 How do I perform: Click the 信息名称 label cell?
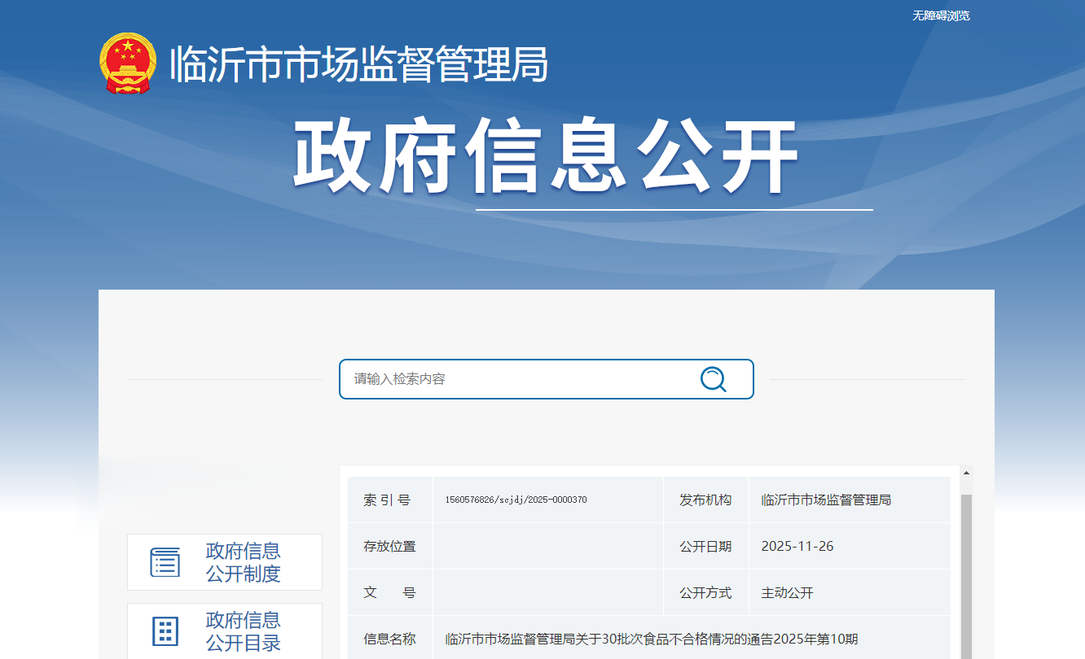click(390, 639)
